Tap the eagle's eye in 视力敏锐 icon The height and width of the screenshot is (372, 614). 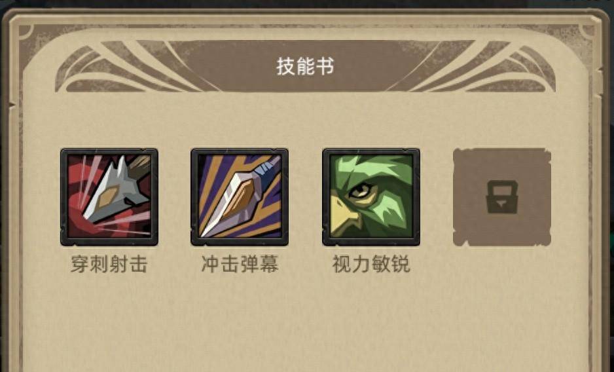pyautogui.click(x=360, y=191)
